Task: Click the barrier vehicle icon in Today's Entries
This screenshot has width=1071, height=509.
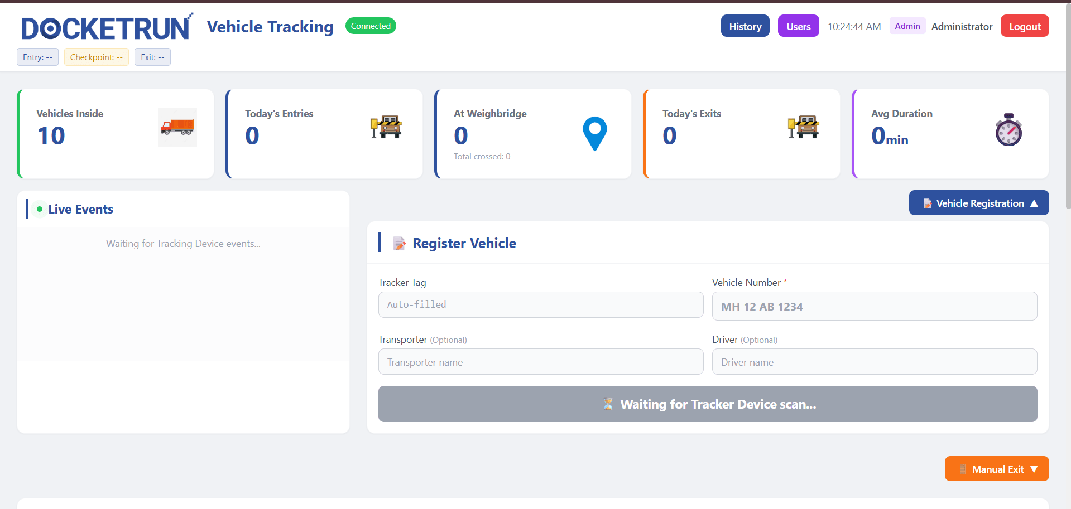Action: pos(386,127)
